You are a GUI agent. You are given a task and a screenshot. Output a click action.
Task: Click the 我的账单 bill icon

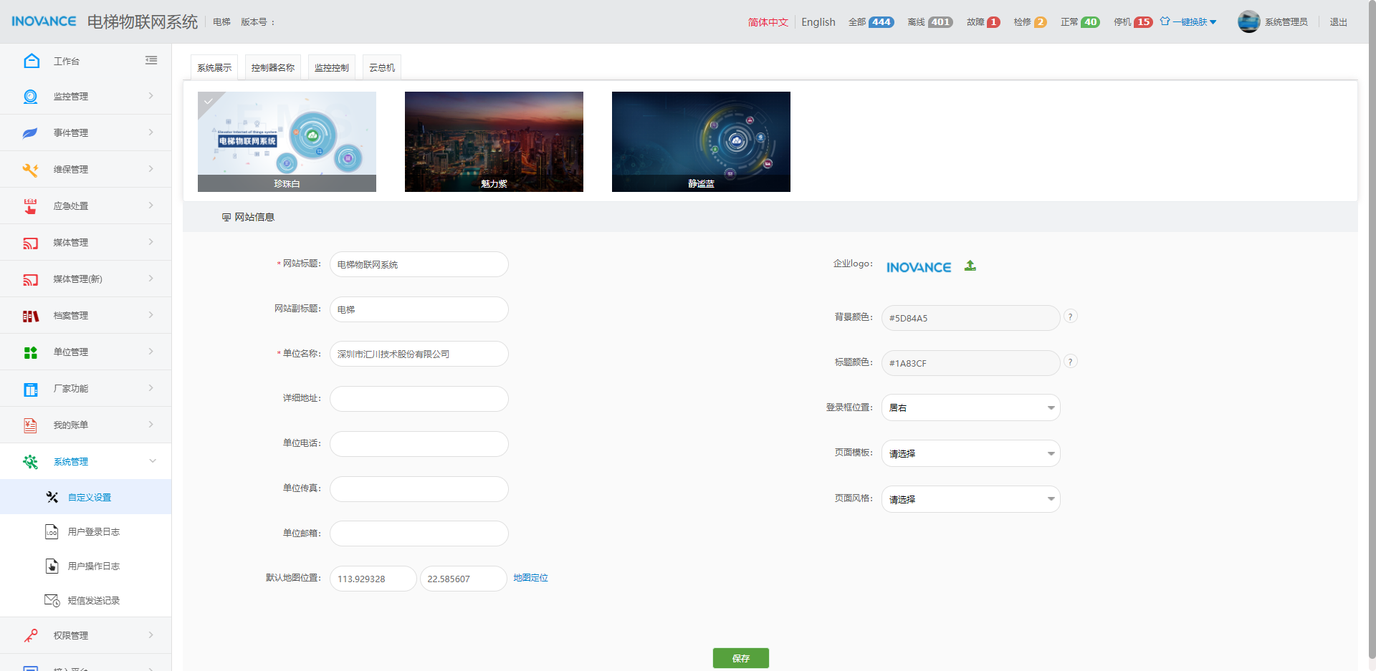[x=30, y=425]
